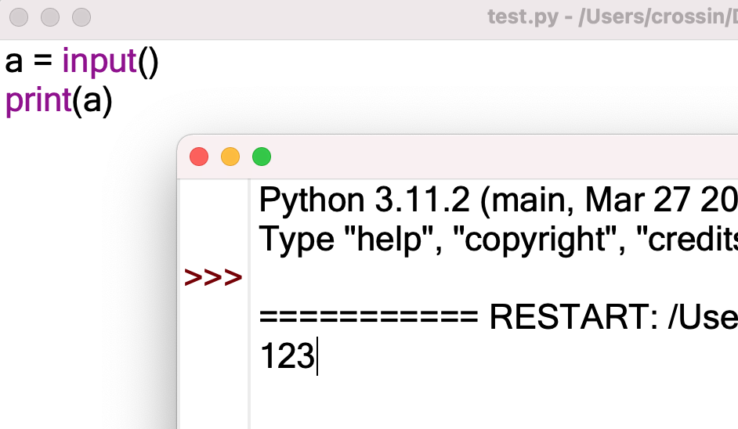Click the red >>> prompt in shell gutter

pos(213,277)
